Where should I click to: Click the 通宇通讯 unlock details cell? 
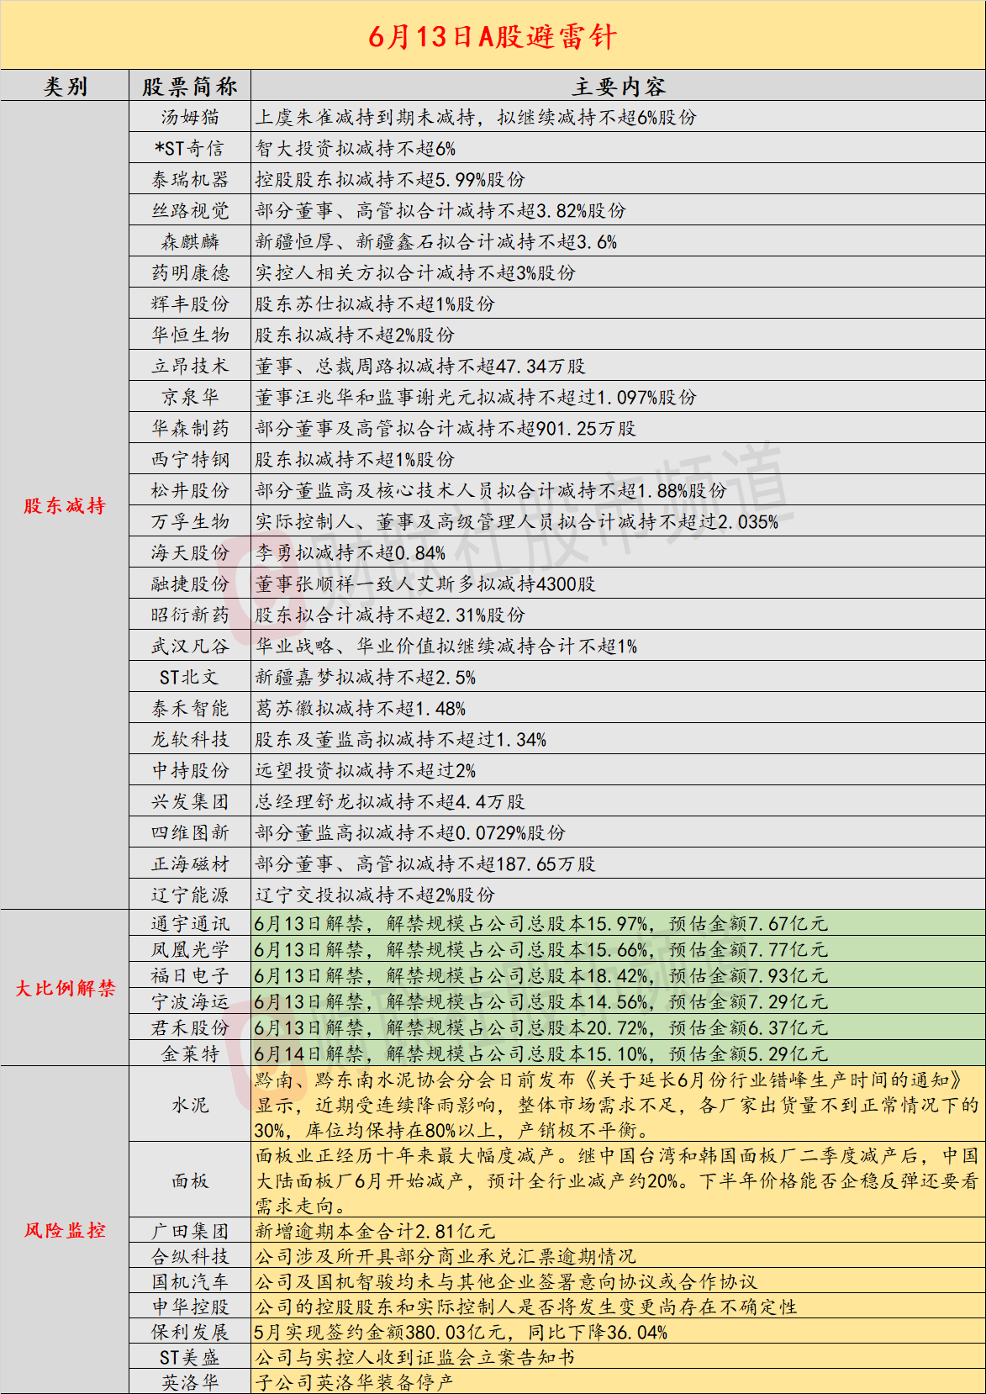[x=618, y=923]
